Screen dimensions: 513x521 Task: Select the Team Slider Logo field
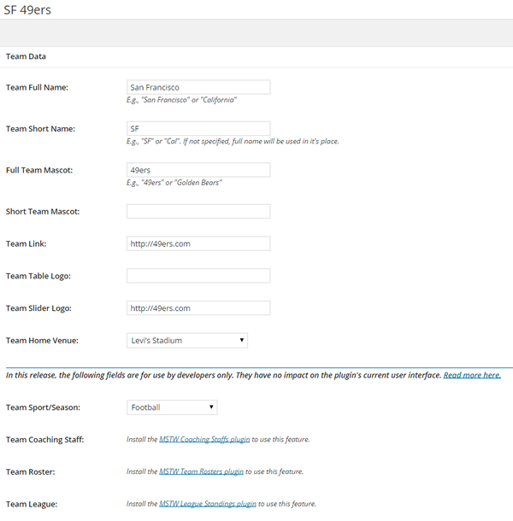(x=198, y=308)
